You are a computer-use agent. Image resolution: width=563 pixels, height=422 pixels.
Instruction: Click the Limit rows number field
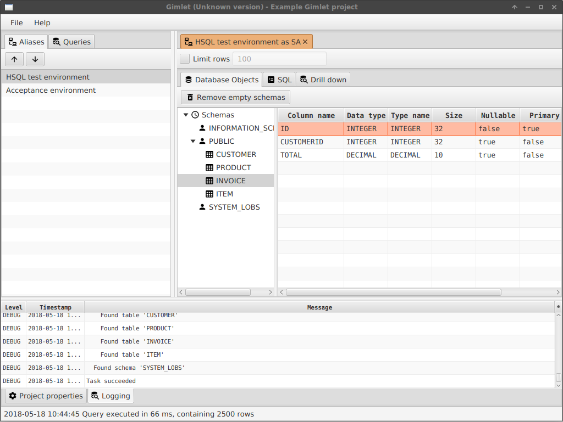pyautogui.click(x=279, y=59)
